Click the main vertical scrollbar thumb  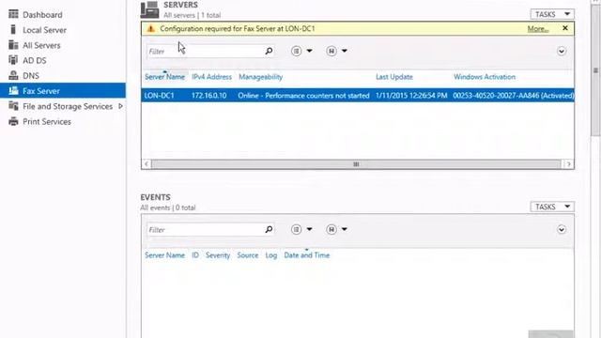595,70
